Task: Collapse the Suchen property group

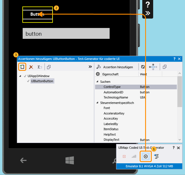Action: coord(97,82)
